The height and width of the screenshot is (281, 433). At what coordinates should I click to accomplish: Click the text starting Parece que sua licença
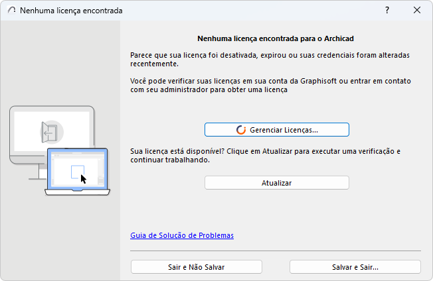pyautogui.click(x=270, y=59)
